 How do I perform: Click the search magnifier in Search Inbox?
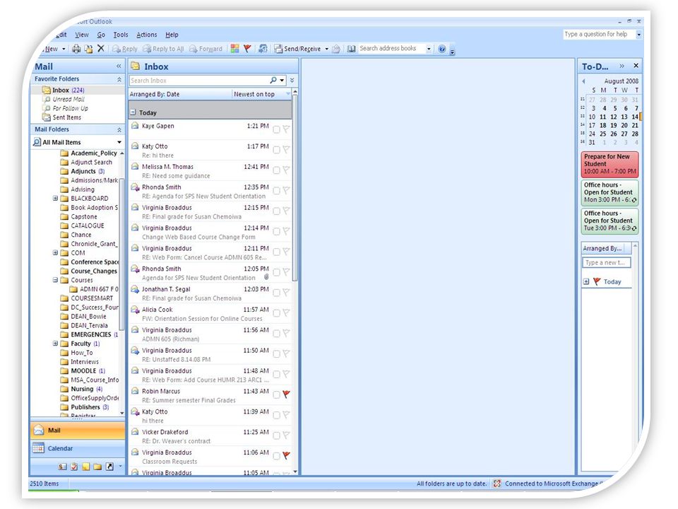pyautogui.click(x=273, y=80)
